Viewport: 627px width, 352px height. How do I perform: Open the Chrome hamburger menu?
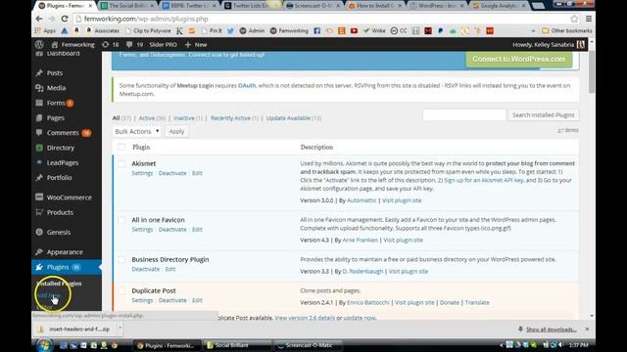click(x=589, y=19)
